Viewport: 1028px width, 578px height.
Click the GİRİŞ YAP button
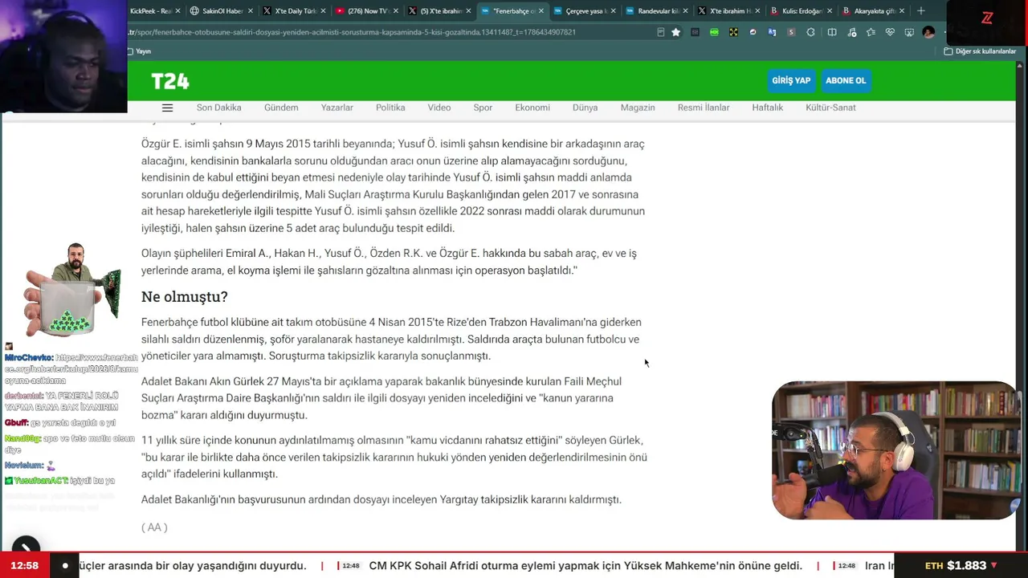[791, 80]
